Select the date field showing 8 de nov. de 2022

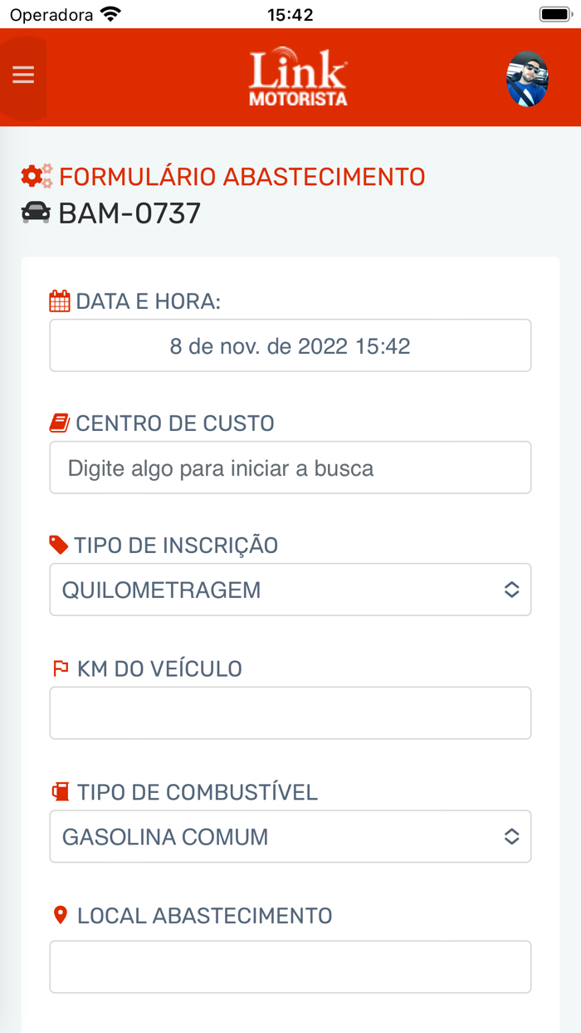click(x=290, y=345)
